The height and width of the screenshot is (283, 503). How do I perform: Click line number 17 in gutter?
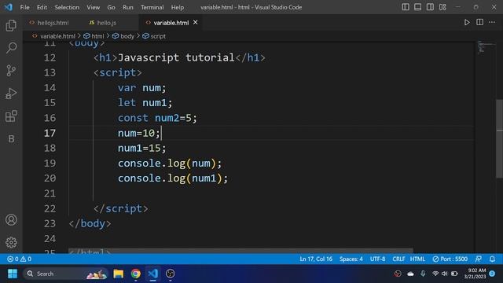point(50,133)
